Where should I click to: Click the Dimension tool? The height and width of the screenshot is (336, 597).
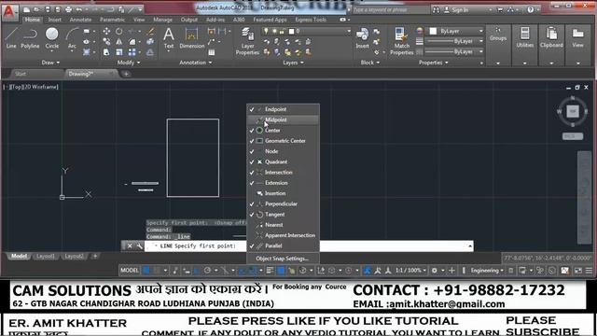[x=192, y=38]
